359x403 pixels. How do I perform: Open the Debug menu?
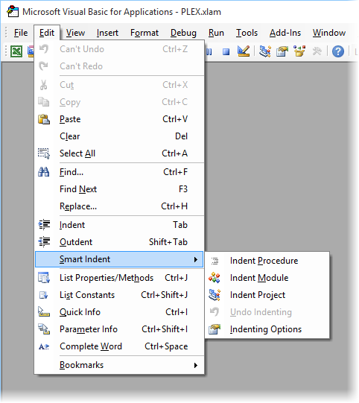pos(183,33)
